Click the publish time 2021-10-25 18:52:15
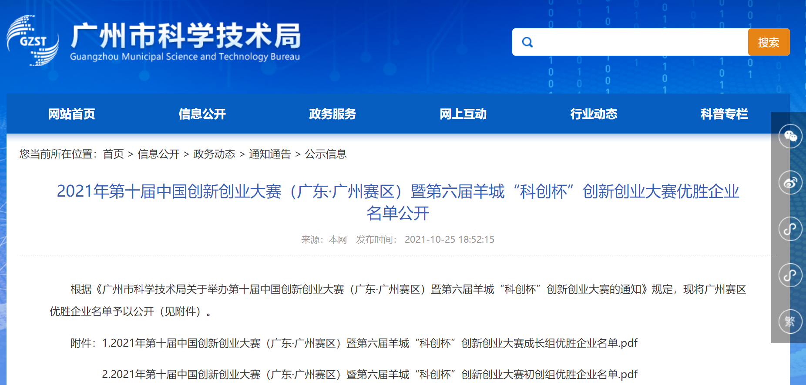The height and width of the screenshot is (385, 806). [x=450, y=240]
